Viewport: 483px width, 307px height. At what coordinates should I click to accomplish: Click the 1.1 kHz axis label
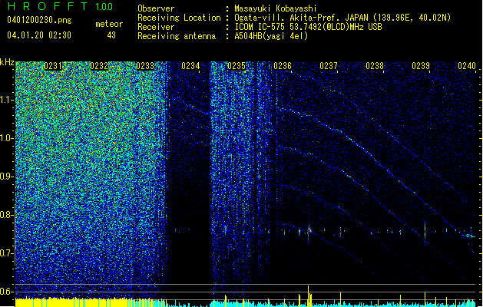(6, 100)
